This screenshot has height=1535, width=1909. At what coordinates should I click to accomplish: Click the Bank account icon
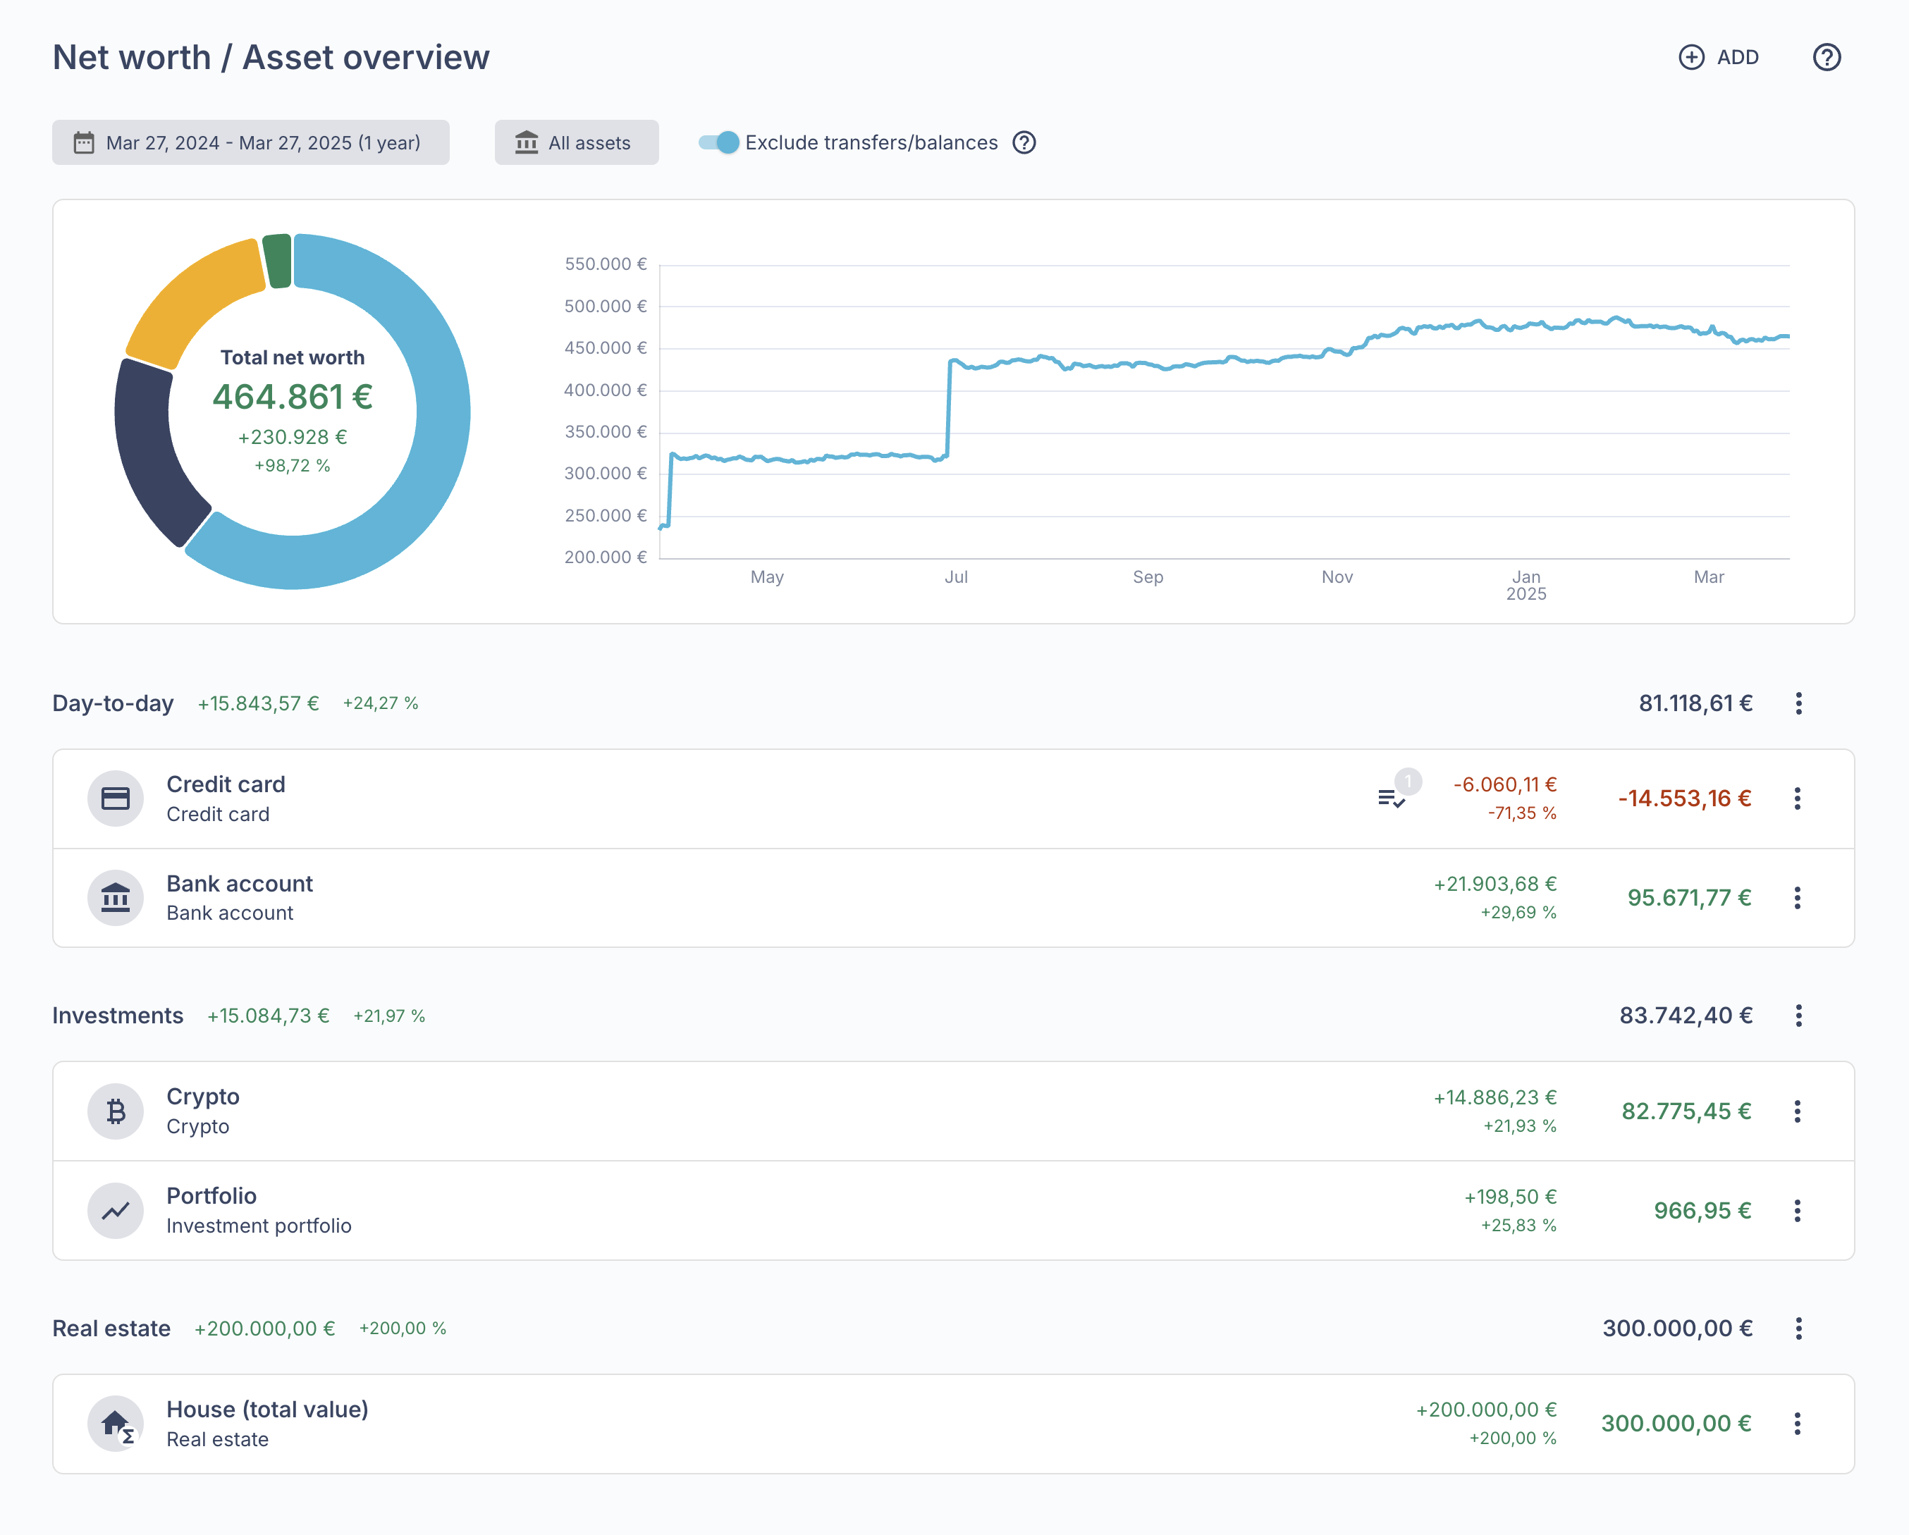(x=115, y=896)
